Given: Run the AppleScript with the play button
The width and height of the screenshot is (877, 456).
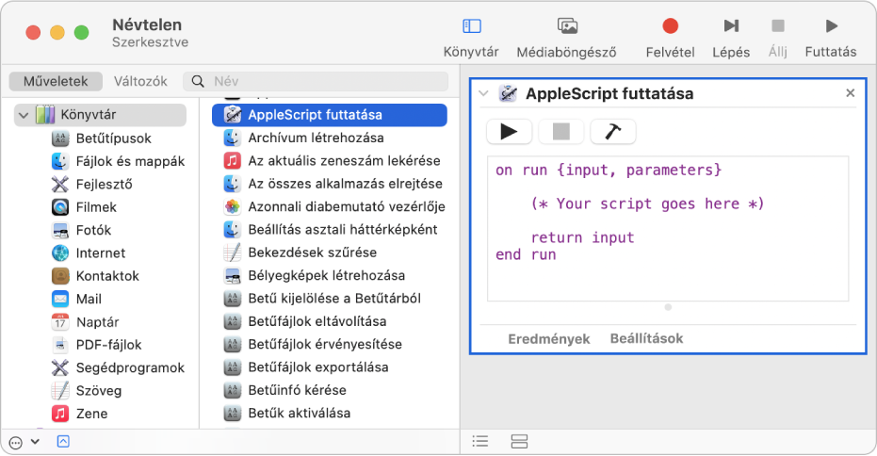Looking at the screenshot, I should tap(509, 132).
